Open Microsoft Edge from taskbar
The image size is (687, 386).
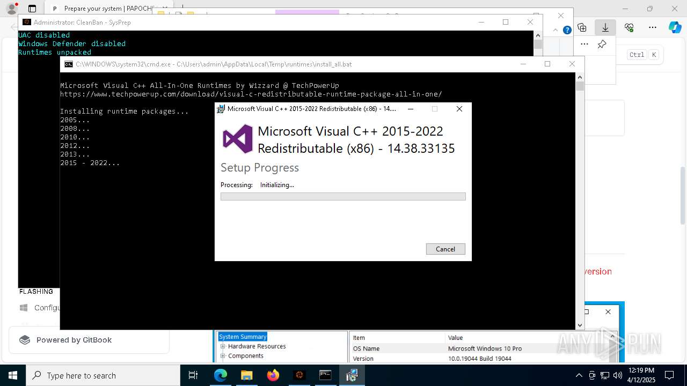pyautogui.click(x=221, y=375)
